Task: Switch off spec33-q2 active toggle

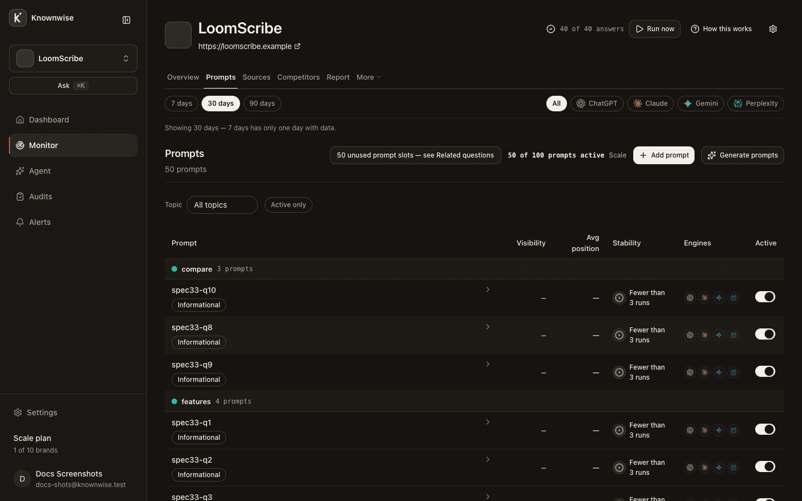Action: (x=765, y=466)
